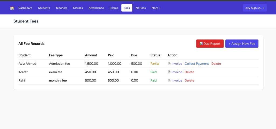Click the red Due Report button
276x129 pixels.
[210, 44]
